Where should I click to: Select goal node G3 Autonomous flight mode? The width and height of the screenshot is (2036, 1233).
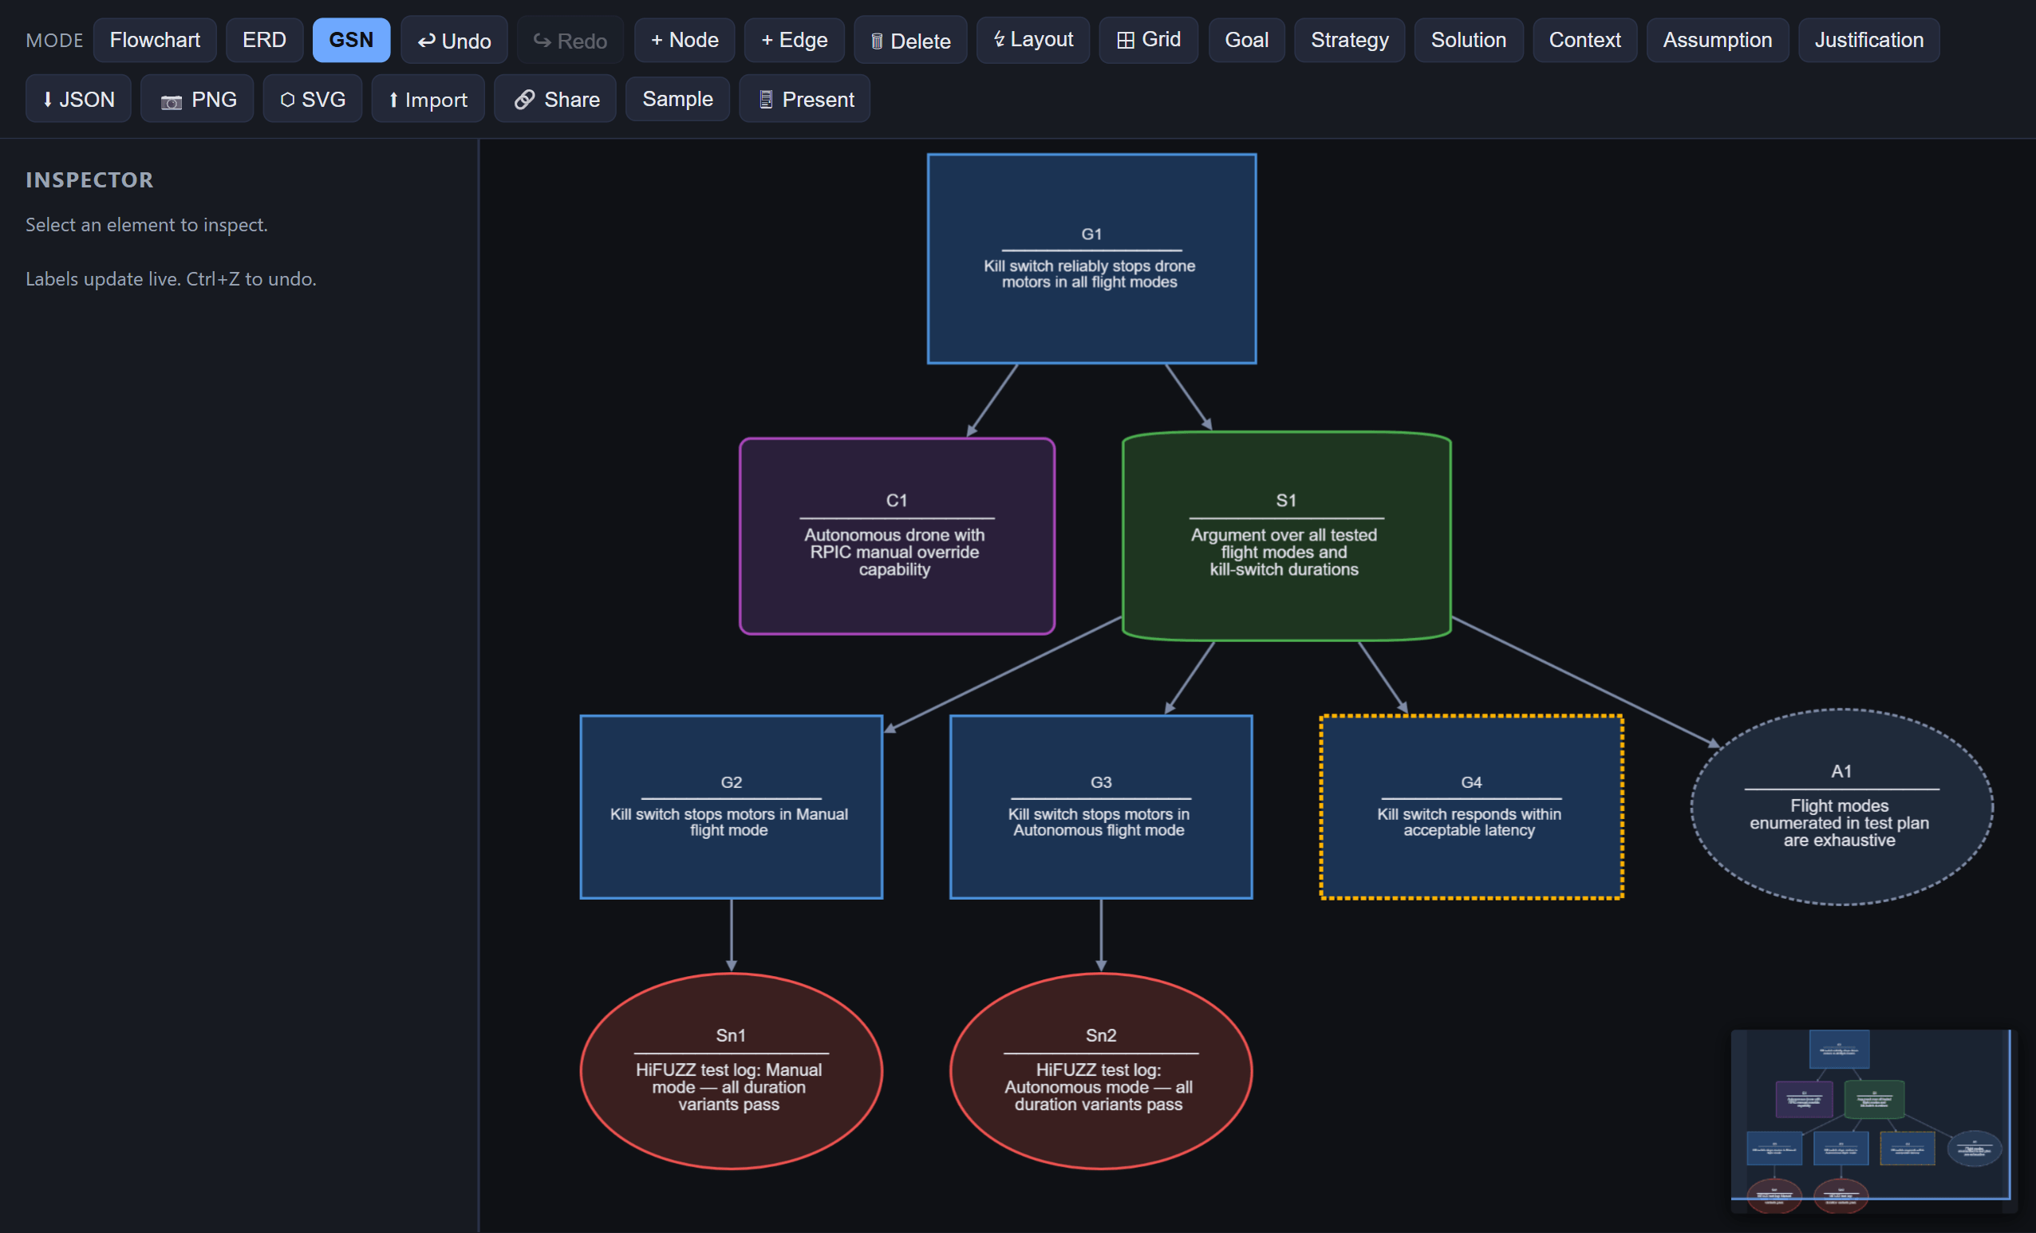pos(1102,807)
